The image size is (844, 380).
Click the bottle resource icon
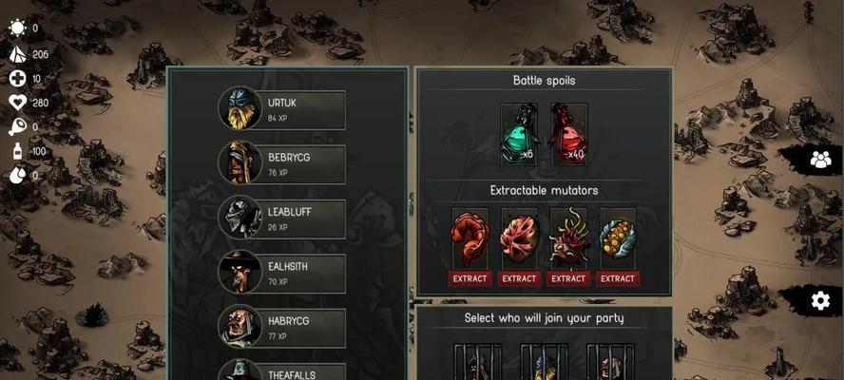coord(18,151)
